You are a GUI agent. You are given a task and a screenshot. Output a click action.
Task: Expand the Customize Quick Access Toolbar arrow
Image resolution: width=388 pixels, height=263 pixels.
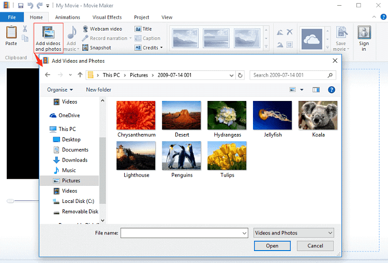point(48,6)
